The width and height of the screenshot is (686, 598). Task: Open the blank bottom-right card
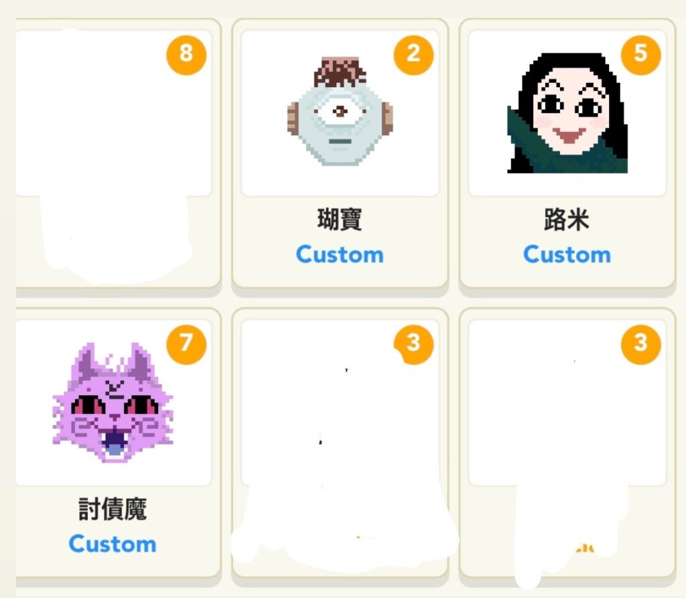coord(567,443)
